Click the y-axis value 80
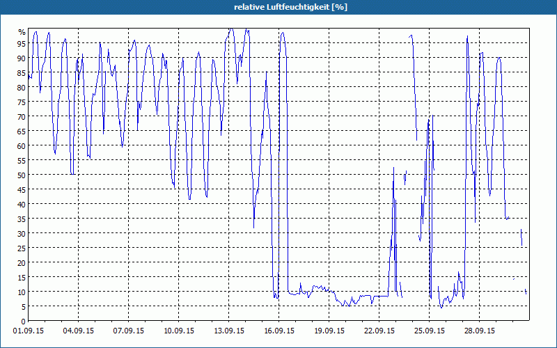The width and height of the screenshot is (557, 348). click(x=22, y=88)
